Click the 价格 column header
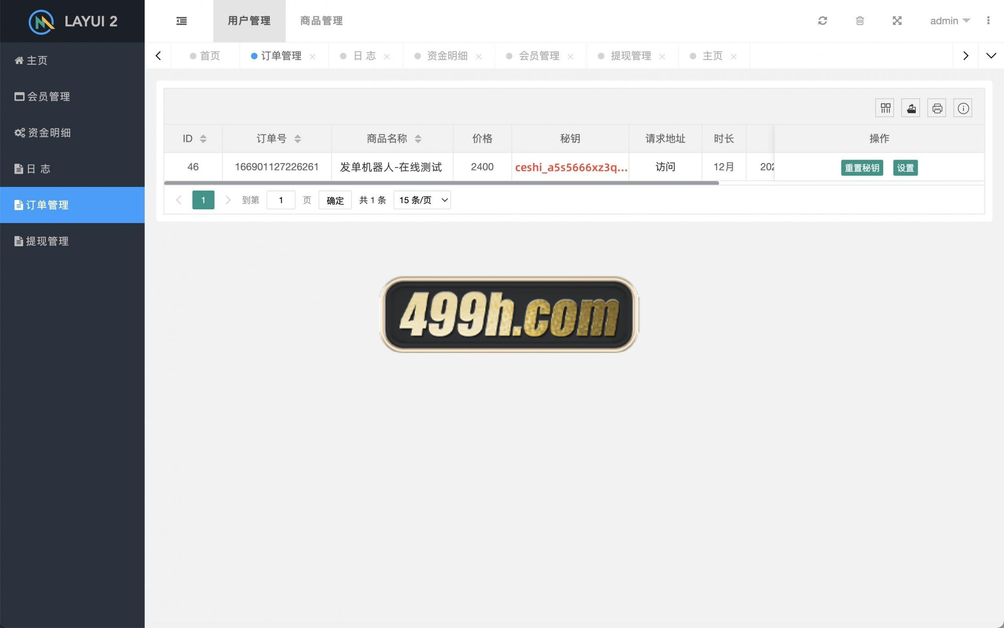 [482, 138]
